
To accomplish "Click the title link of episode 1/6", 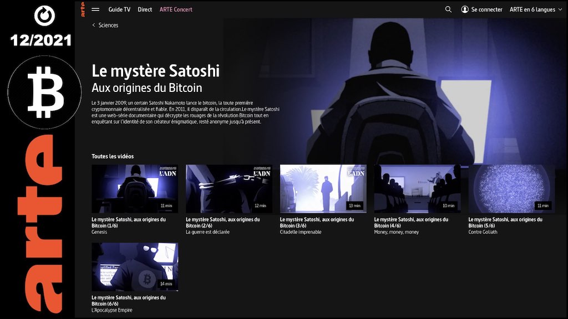I will click(129, 222).
